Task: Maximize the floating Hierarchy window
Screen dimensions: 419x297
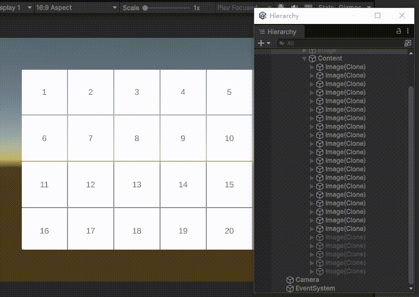Action: pos(378,15)
